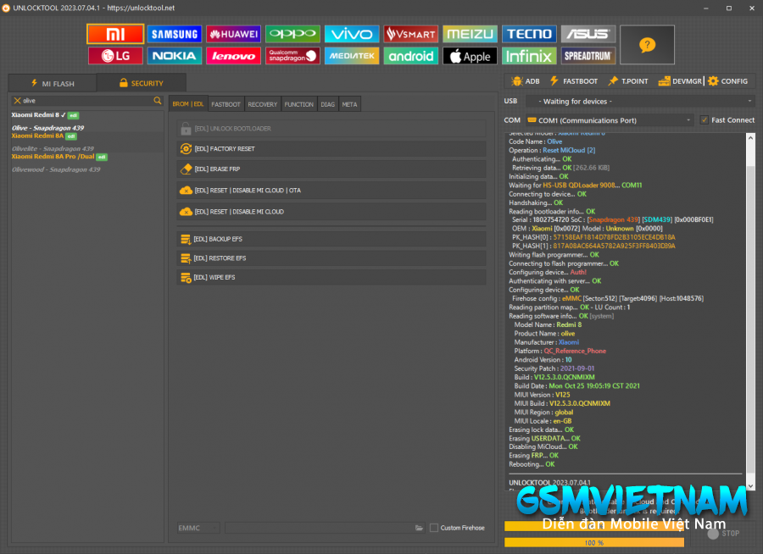This screenshot has height=554, width=763.
Task: Click the search magnifier icon
Action: (157, 101)
